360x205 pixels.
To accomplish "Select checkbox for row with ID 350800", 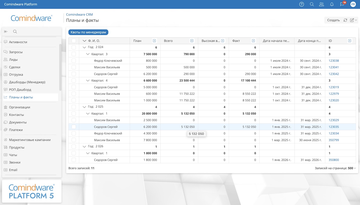I will pos(74,160).
